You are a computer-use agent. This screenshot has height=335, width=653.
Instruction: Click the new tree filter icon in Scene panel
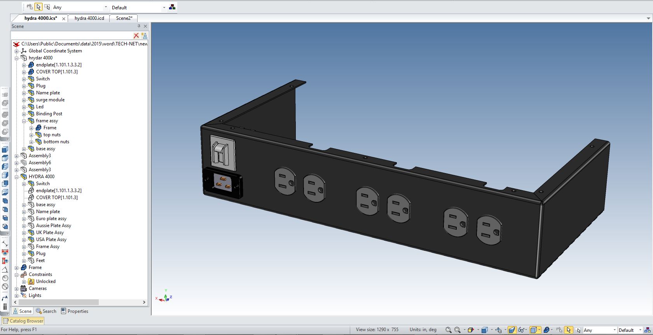[x=144, y=35]
